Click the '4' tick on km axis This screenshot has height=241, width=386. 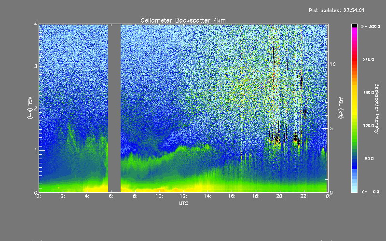point(36,25)
